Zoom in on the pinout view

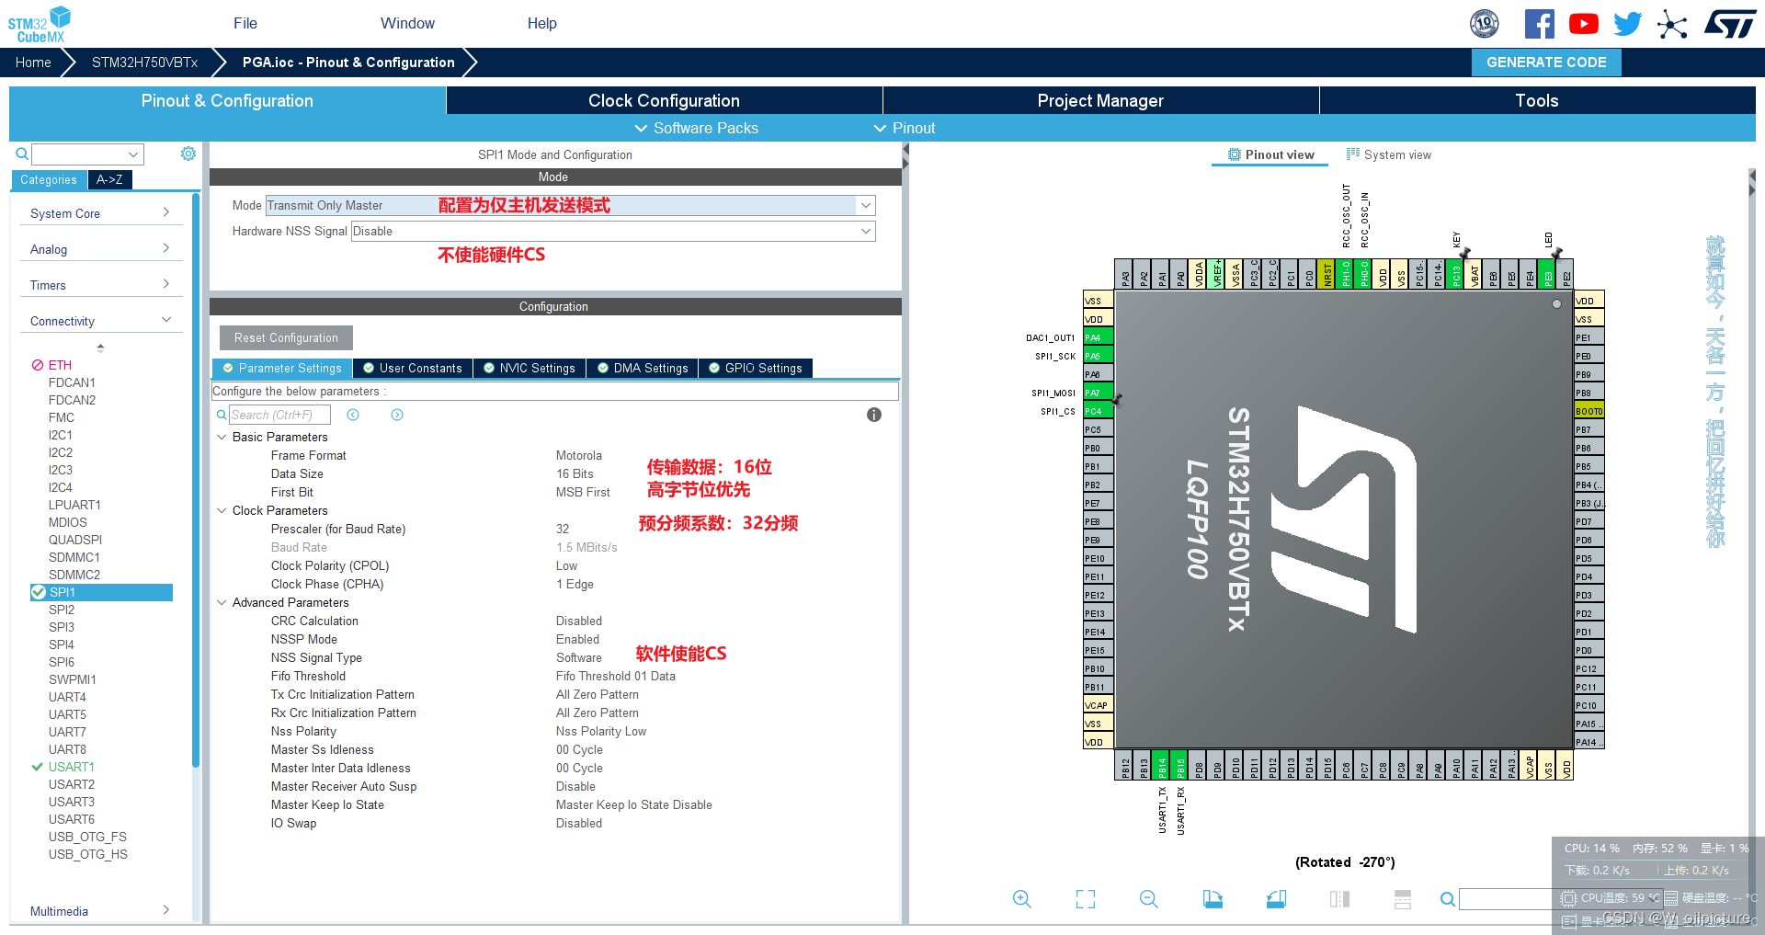tap(1021, 899)
